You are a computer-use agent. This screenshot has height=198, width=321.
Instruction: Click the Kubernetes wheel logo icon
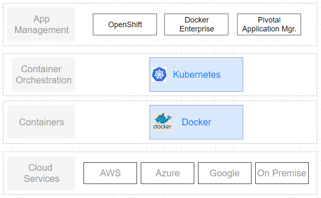[159, 74]
